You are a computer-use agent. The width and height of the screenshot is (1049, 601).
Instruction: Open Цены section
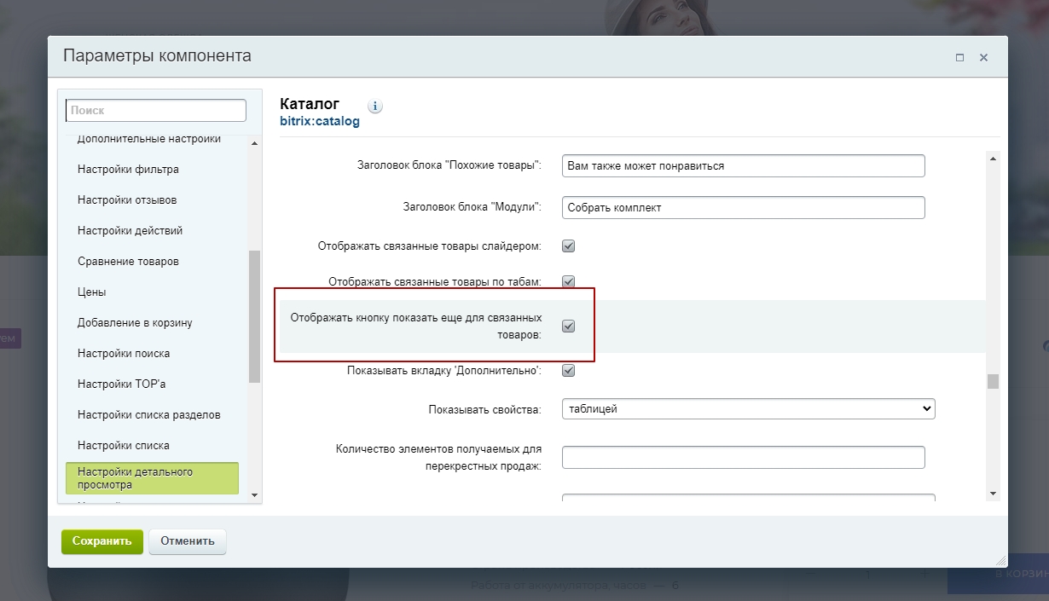click(92, 292)
